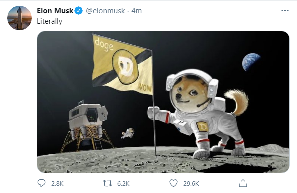
Task: Click the small floating astronaut dog
Action: 128,133
